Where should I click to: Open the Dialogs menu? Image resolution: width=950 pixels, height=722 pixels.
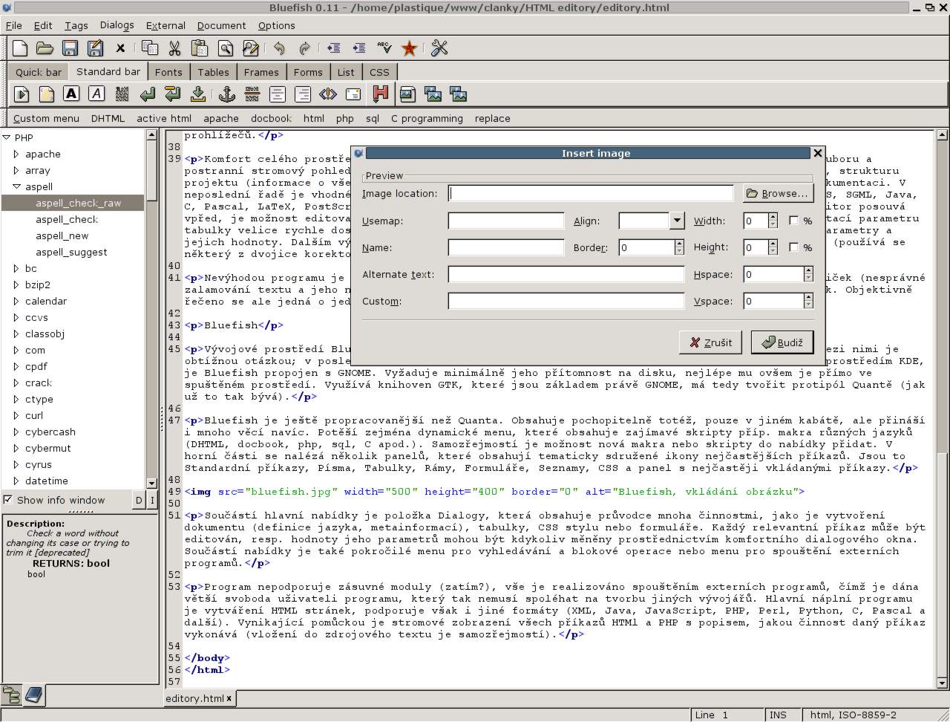[x=117, y=25]
